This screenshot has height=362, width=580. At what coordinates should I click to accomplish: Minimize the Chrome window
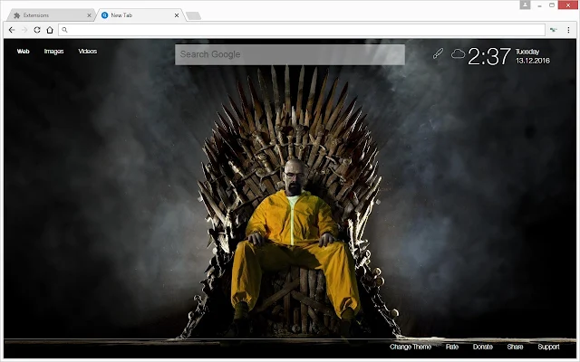(540, 5)
